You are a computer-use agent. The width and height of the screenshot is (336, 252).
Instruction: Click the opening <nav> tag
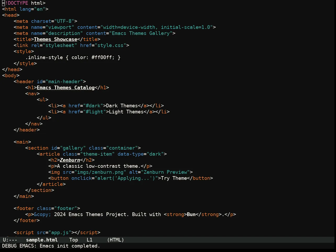(33, 93)
